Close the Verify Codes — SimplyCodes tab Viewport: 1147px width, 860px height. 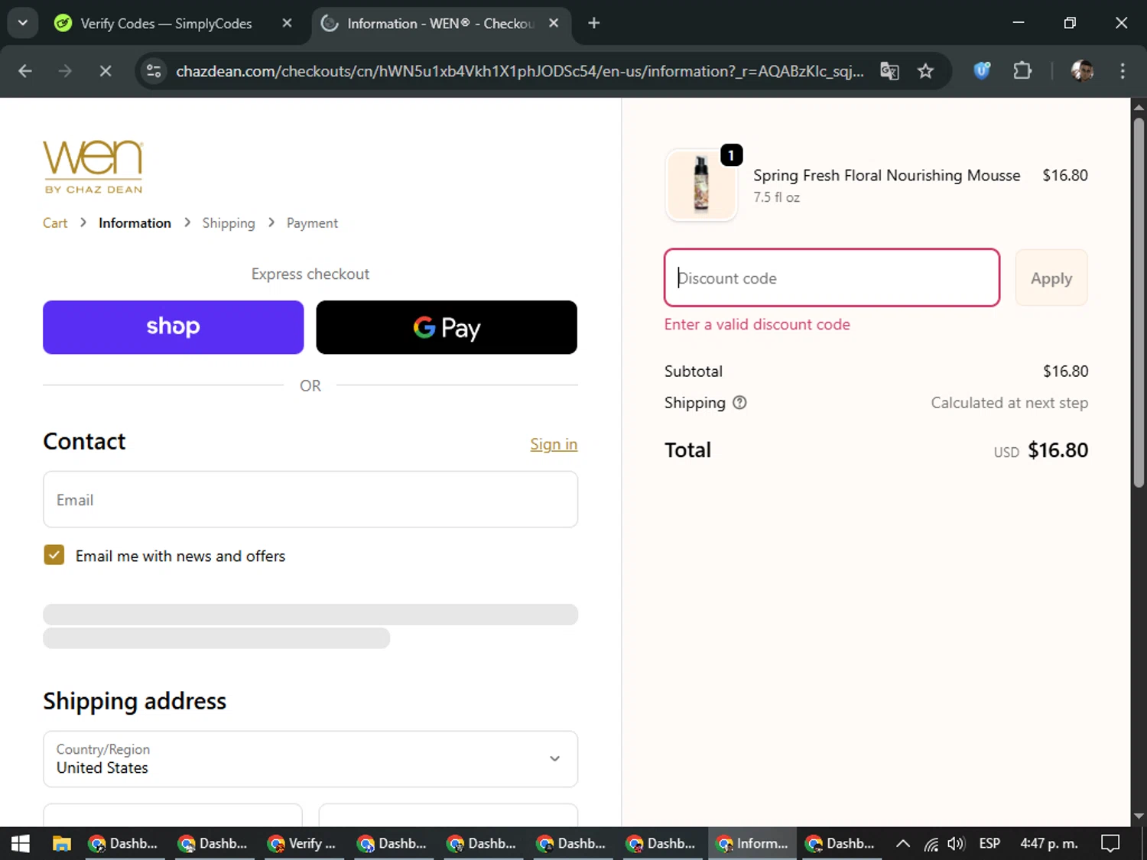point(287,23)
